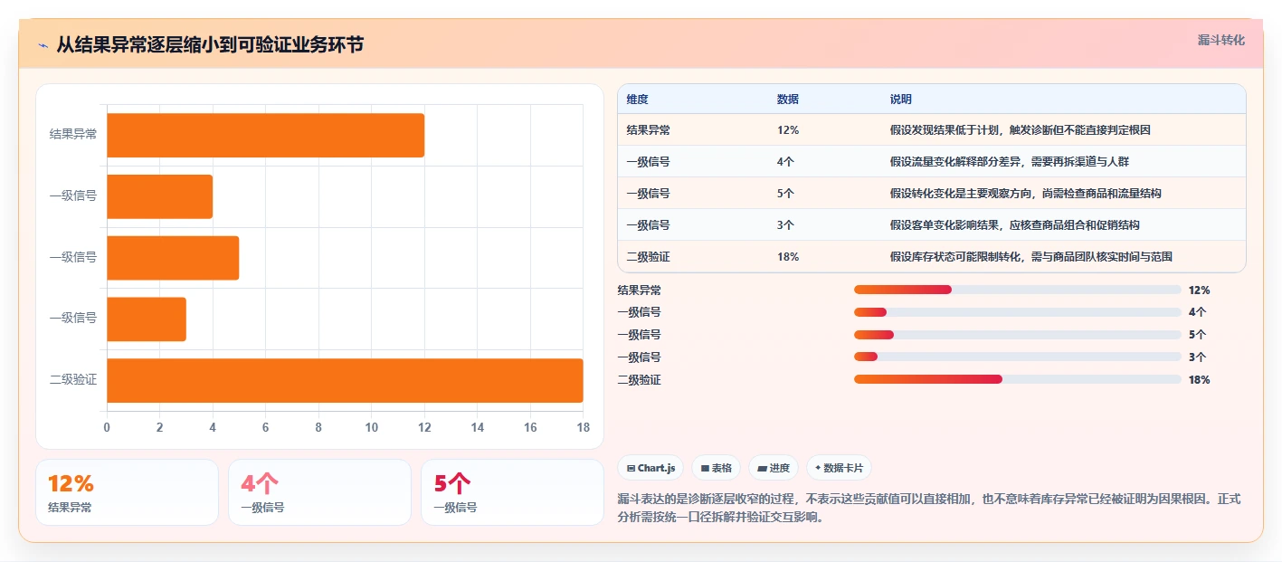The width and height of the screenshot is (1282, 562).
Task: Click the 一级信号 progress bar showing 3个
Action: pyautogui.click(x=1018, y=357)
